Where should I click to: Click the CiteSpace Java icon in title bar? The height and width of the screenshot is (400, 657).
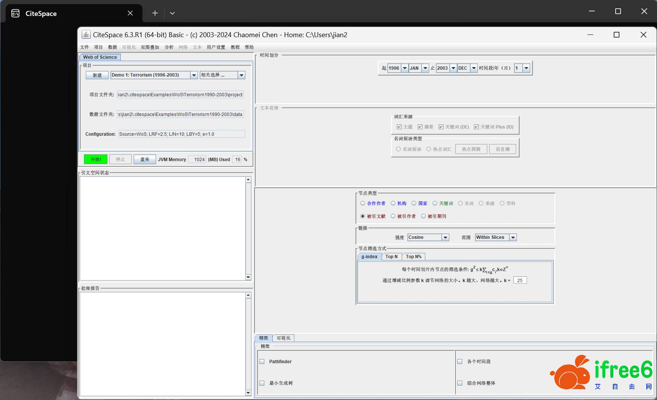pos(86,35)
